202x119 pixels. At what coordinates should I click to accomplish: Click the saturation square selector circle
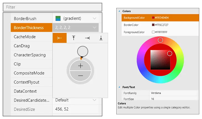coord(170,53)
